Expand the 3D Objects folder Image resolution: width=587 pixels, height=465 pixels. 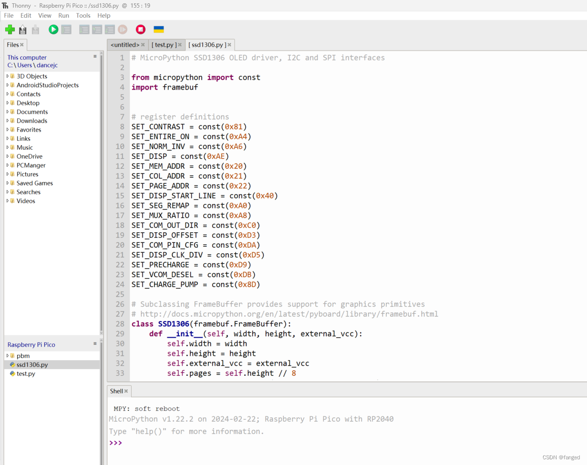[8, 76]
